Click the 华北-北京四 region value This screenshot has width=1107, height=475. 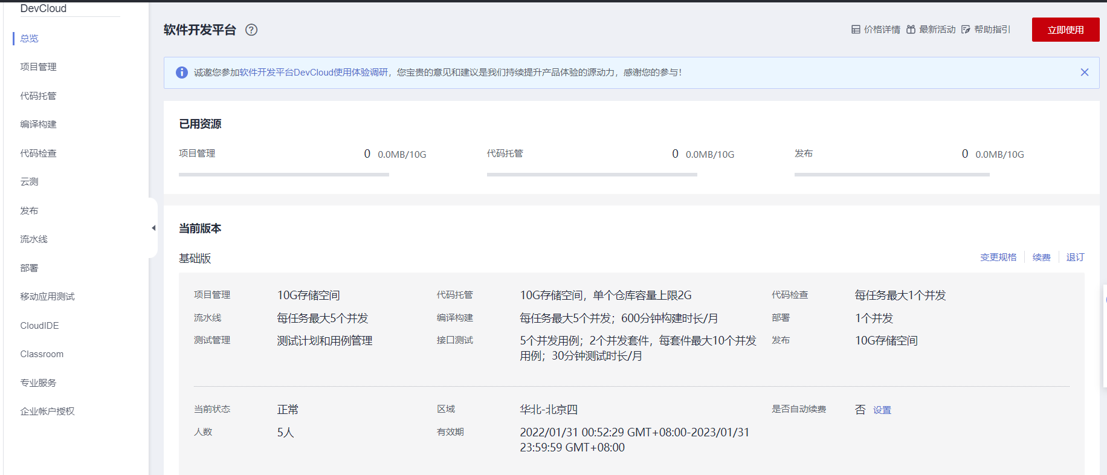tap(549, 410)
